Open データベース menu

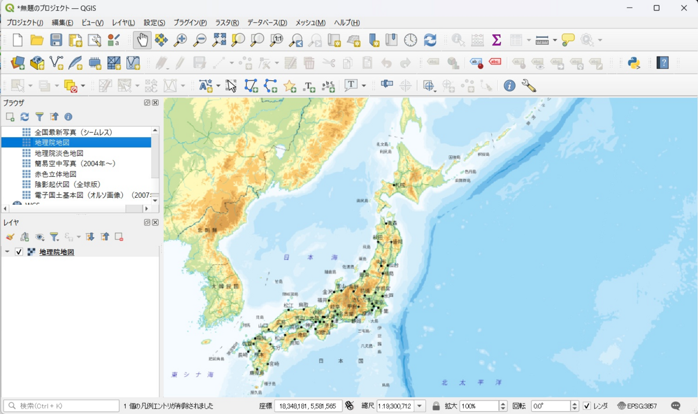[267, 23]
